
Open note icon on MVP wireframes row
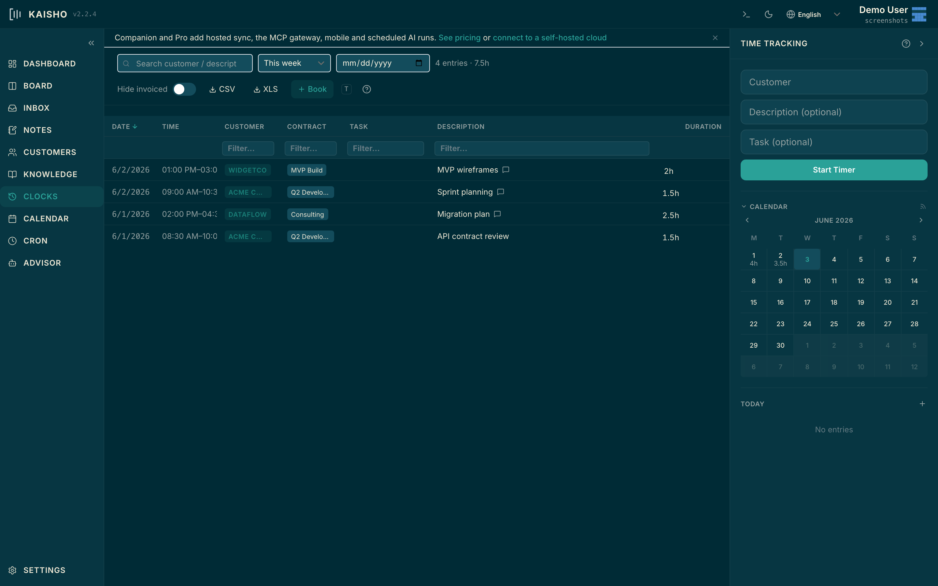pos(506,170)
